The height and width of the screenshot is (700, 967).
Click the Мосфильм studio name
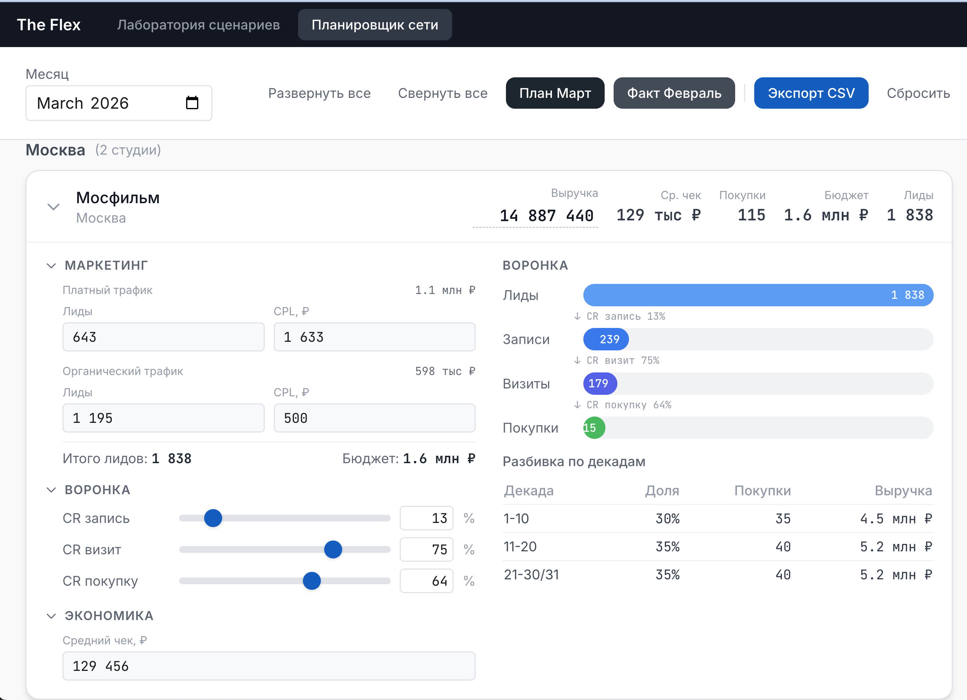tap(118, 198)
